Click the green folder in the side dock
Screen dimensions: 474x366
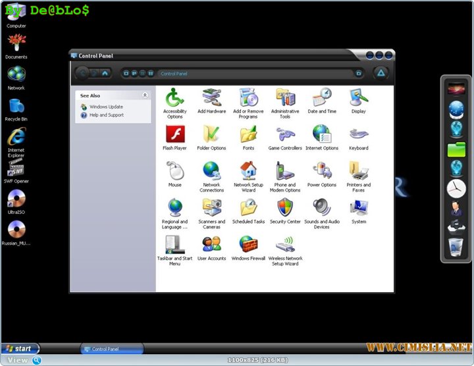point(456,149)
